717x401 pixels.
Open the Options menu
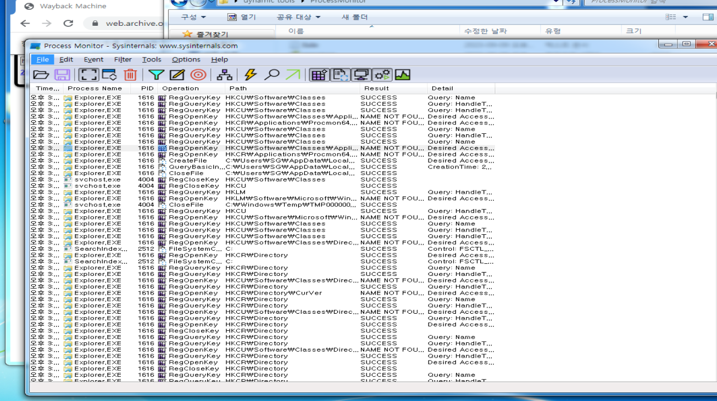[186, 59]
